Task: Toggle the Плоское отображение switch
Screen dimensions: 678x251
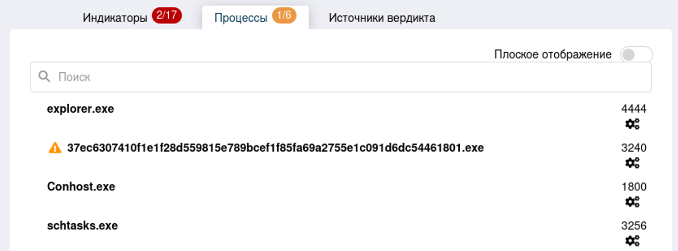Action: 636,55
